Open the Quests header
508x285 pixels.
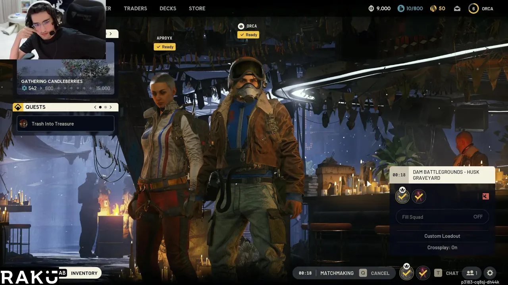coord(65,107)
